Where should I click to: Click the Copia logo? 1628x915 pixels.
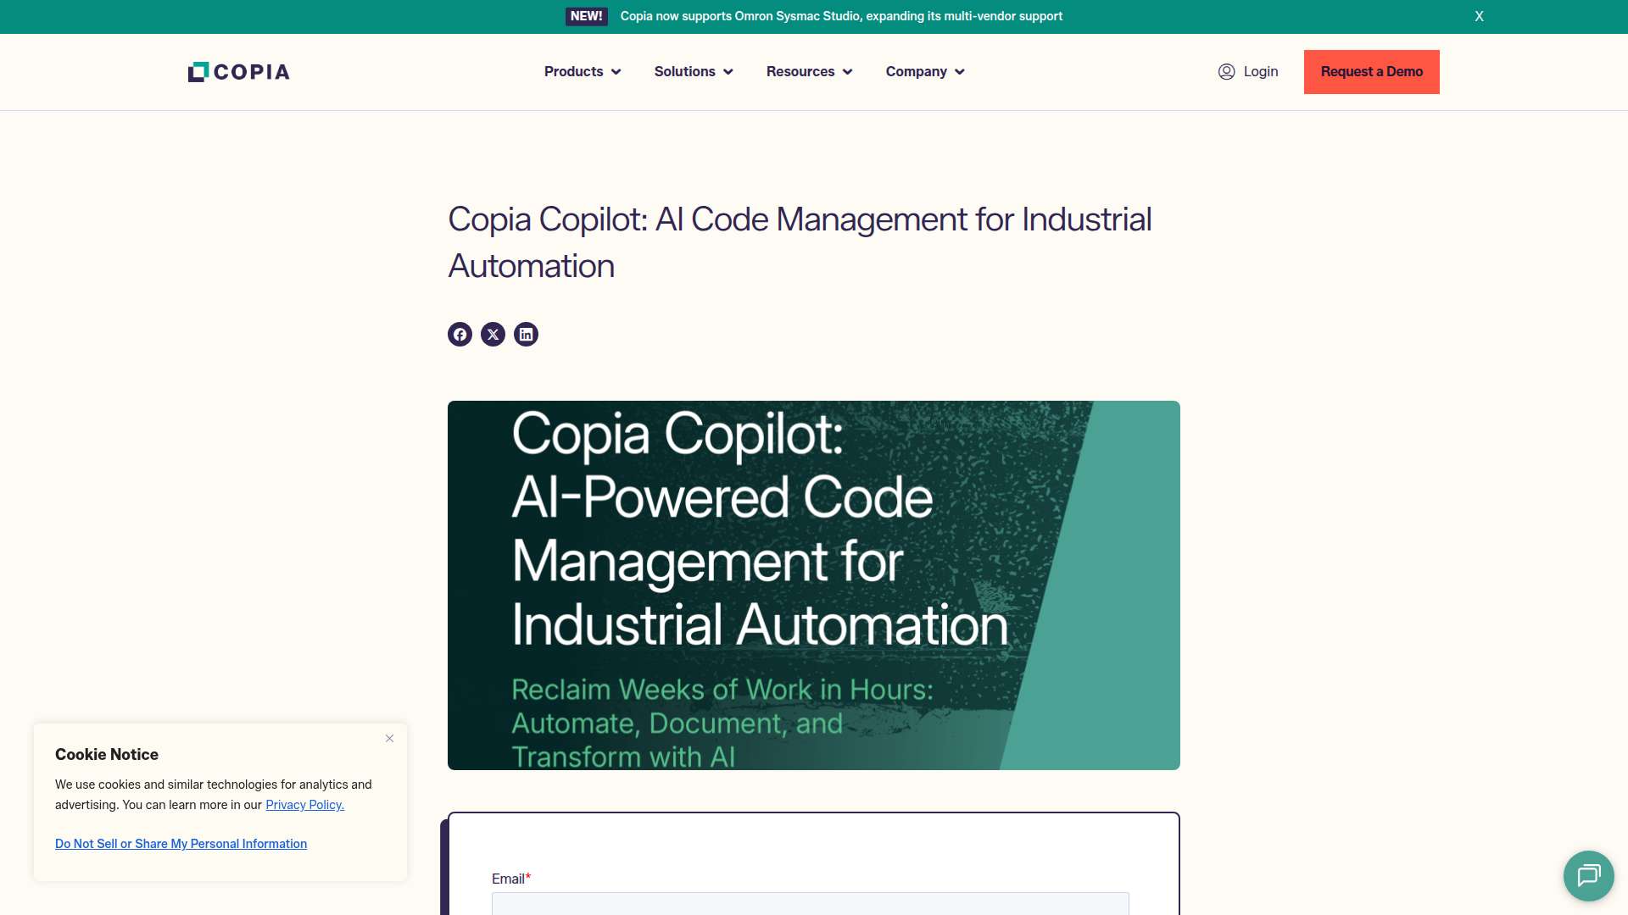tap(238, 72)
